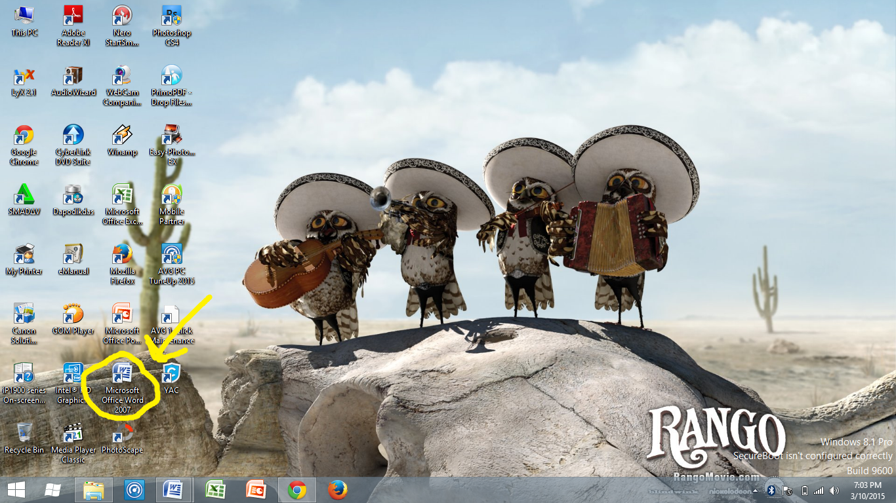This screenshot has height=503, width=896.
Task: Click the blue speedometer app on the taskbar
Action: tap(134, 490)
